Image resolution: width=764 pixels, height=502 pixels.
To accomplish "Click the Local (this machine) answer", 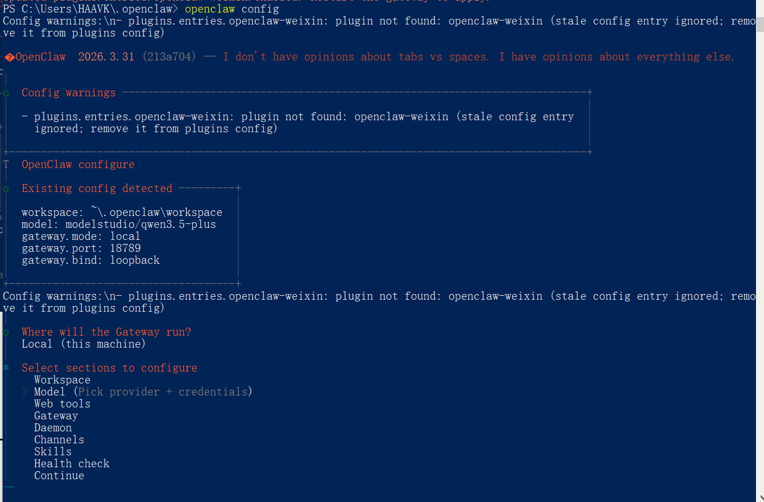I will tap(84, 344).
